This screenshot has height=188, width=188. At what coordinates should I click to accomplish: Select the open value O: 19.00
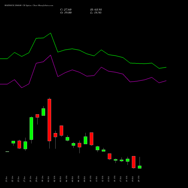click(x=66, y=13)
